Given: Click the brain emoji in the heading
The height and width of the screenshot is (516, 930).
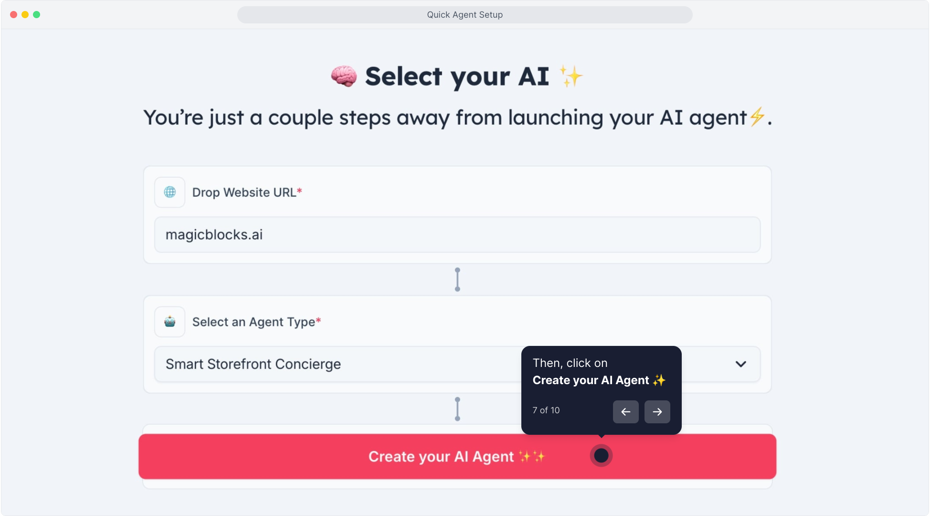Looking at the screenshot, I should tap(344, 76).
